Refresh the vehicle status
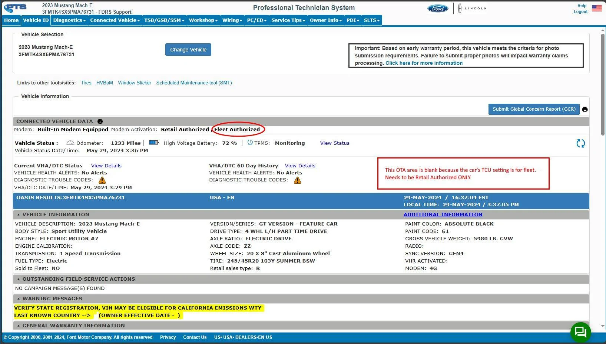 tap(581, 143)
